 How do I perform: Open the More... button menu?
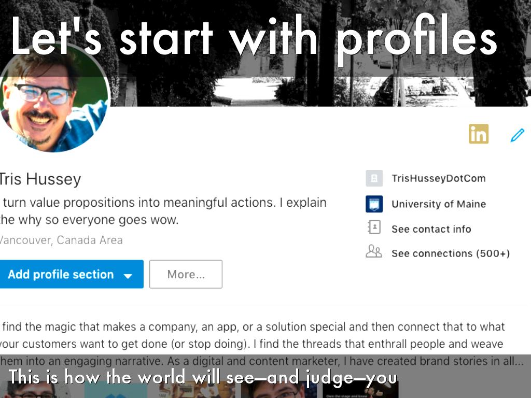point(186,274)
